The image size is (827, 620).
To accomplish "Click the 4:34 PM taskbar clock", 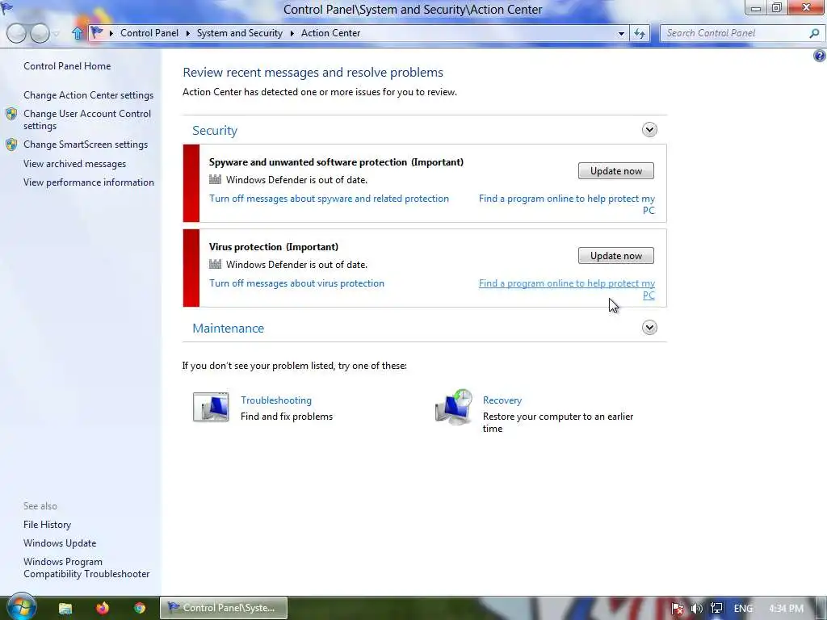I will point(786,609).
